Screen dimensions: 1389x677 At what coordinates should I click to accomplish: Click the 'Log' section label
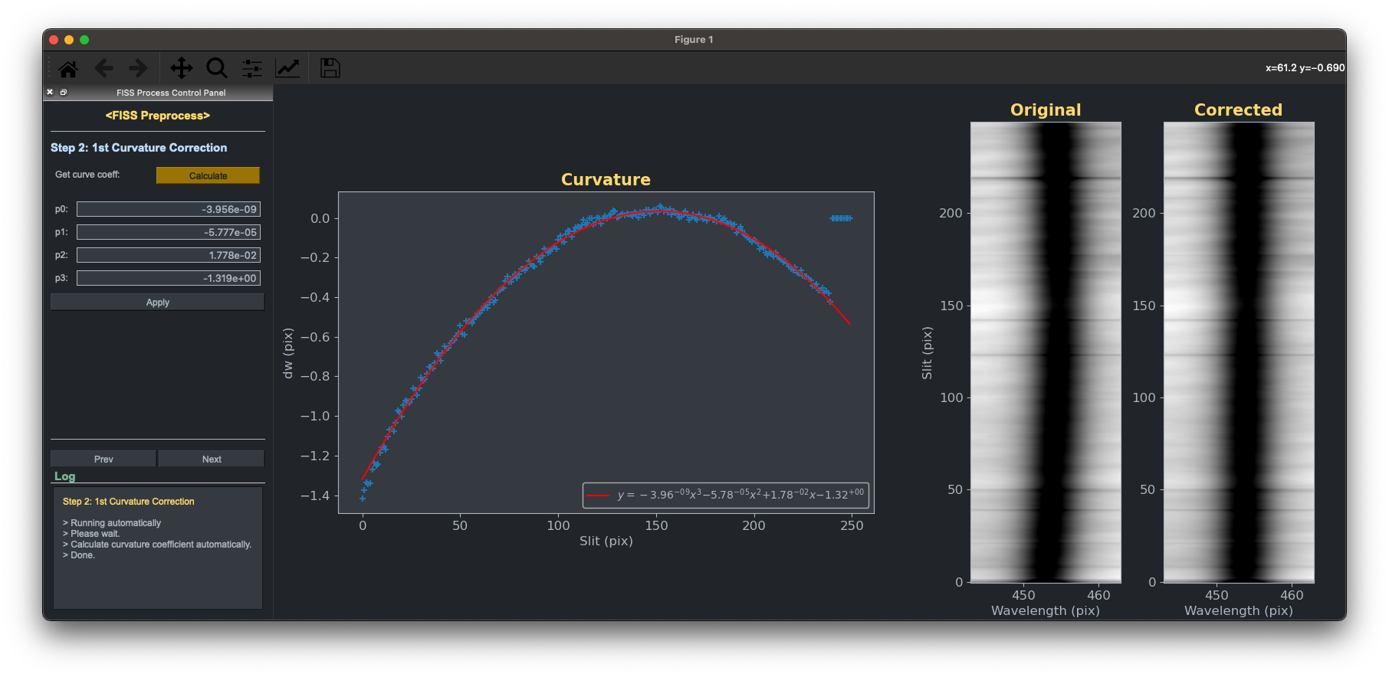click(64, 476)
